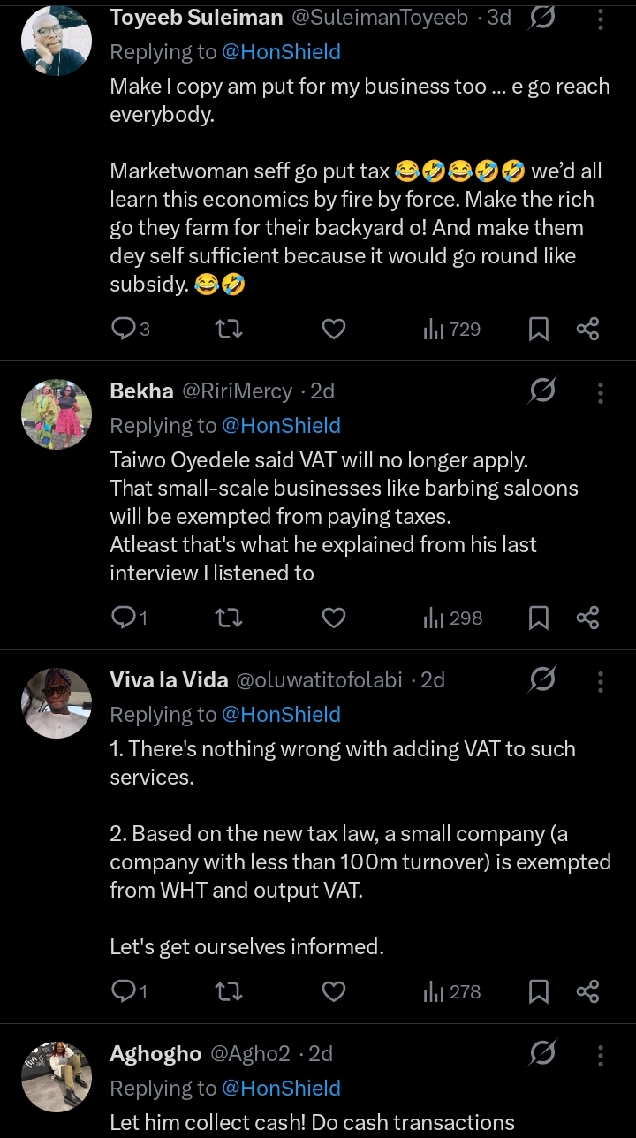View analytics of Bekha's tweet with 298 views

point(452,618)
